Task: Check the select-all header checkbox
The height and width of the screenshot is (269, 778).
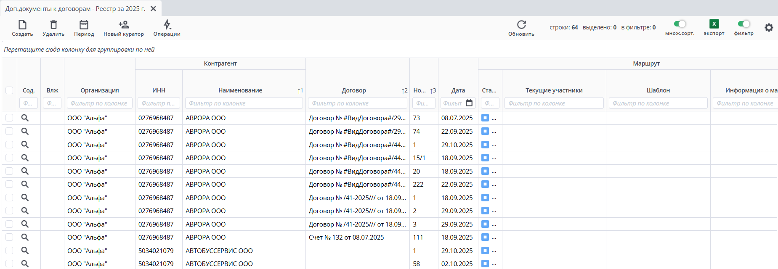Action: click(9, 90)
